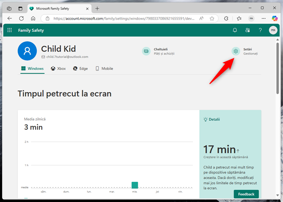
Task: Start Read Aloud from address bar
Action: point(201,18)
